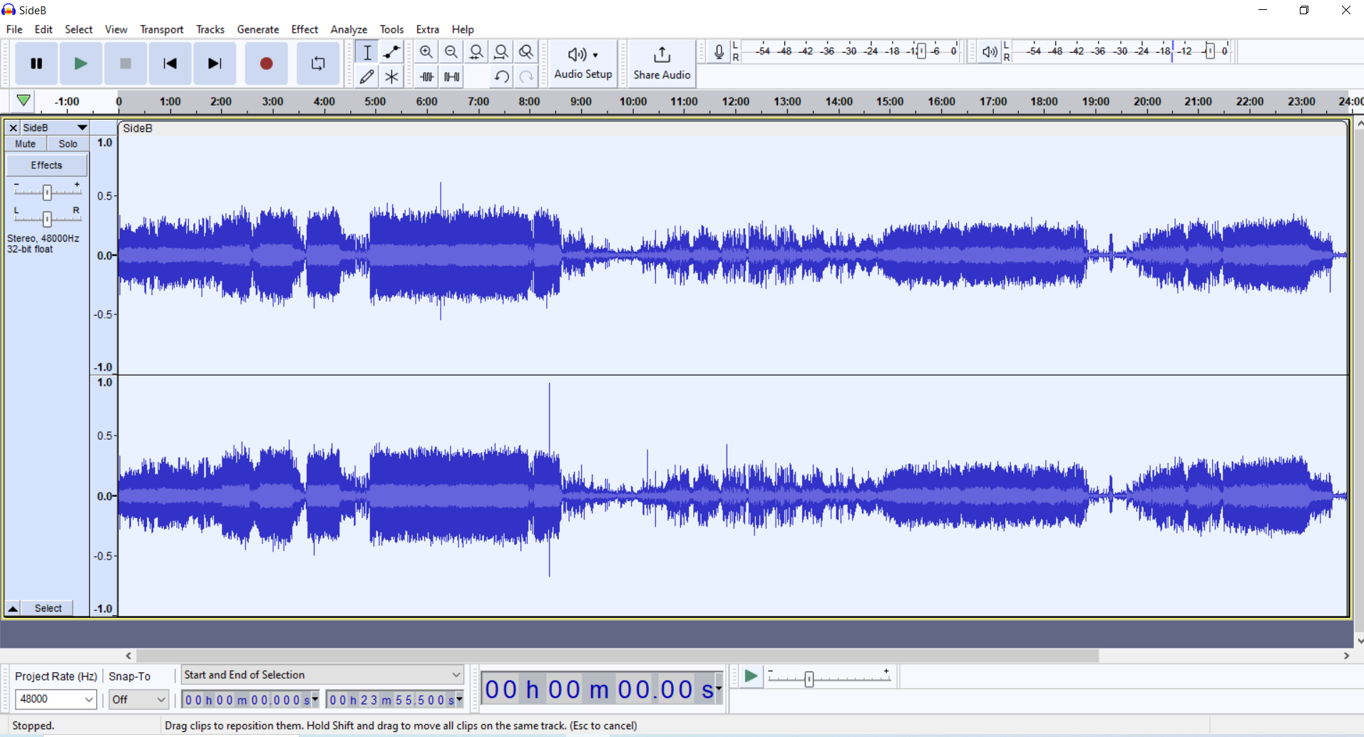Open the SideB track name dropdown
The height and width of the screenshot is (737, 1364).
point(55,128)
